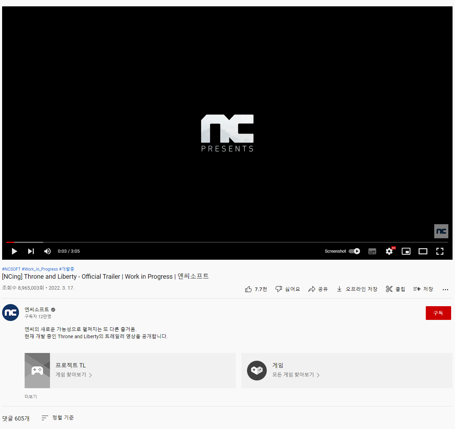Expand 모든 게임 찾아보기 chevron
Viewport: 455px width, 429px height.
tap(318, 375)
